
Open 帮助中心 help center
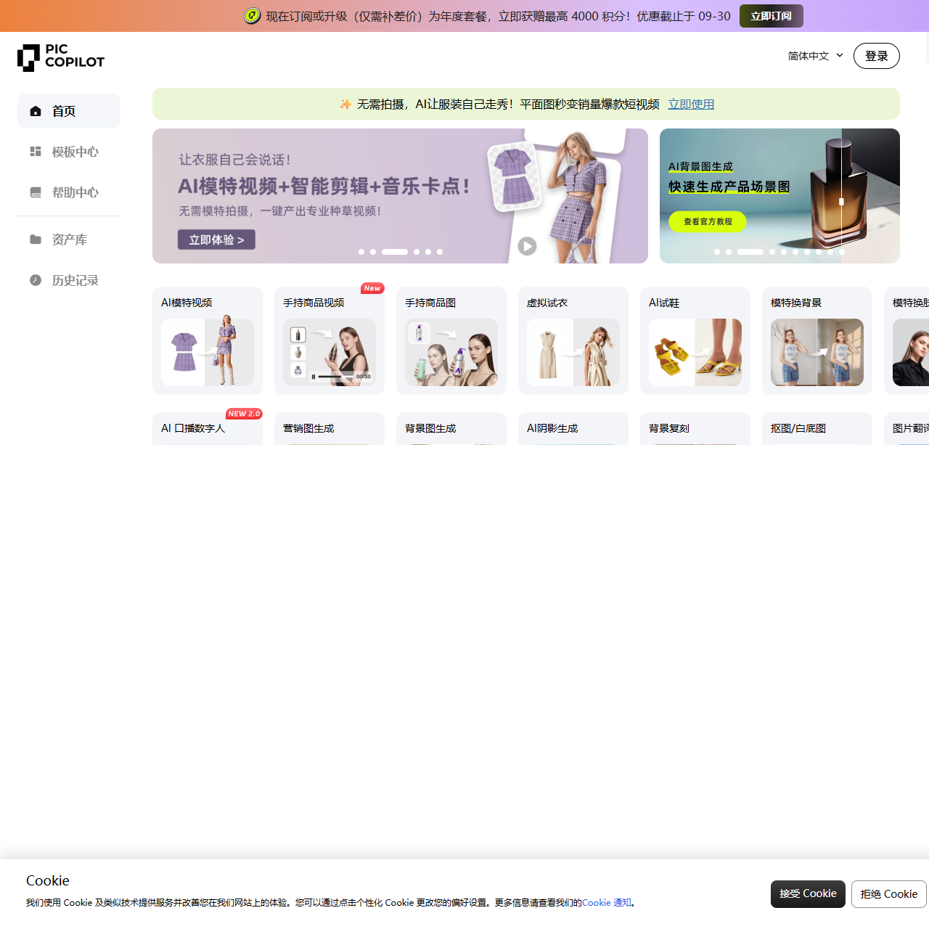[69, 192]
